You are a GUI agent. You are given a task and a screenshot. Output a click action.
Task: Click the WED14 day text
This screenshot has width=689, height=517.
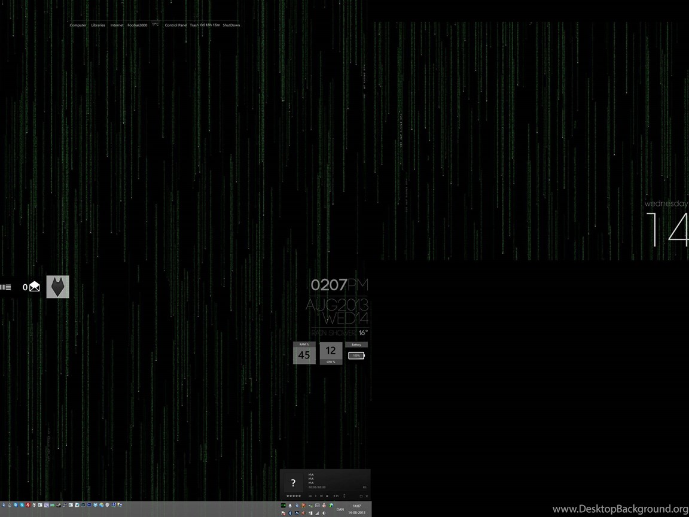coord(345,318)
